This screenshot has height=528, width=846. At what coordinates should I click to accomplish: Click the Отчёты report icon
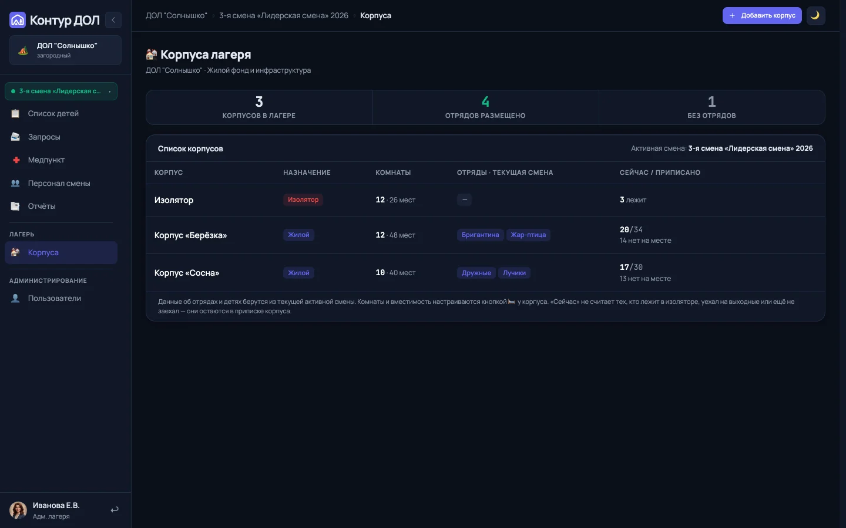pos(16,206)
